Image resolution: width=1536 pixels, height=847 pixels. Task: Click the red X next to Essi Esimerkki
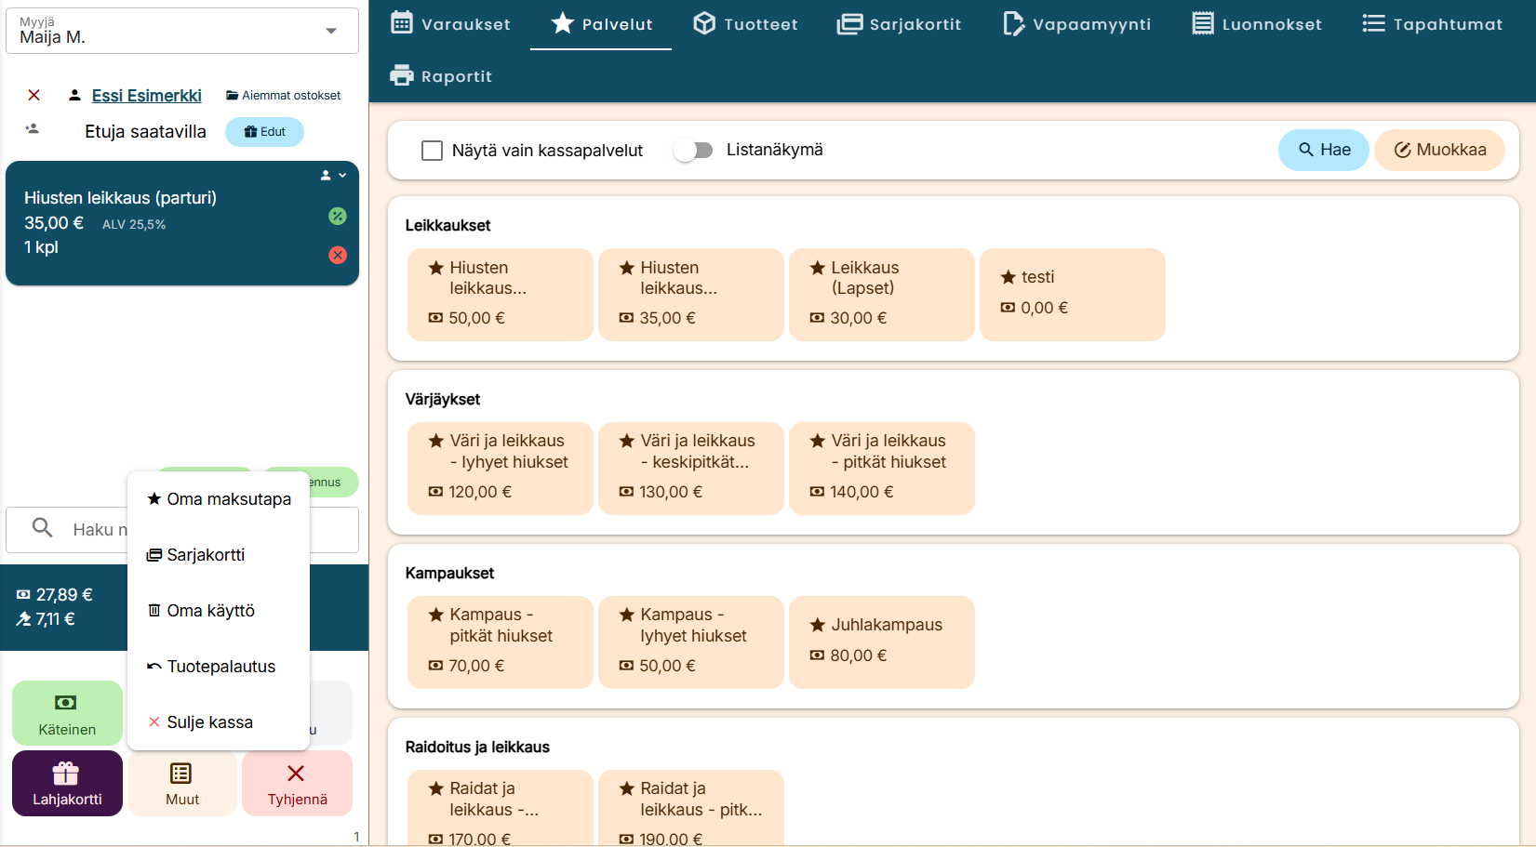(x=34, y=95)
